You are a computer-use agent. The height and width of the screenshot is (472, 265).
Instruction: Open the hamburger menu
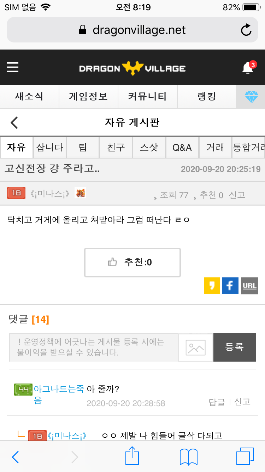point(13,67)
